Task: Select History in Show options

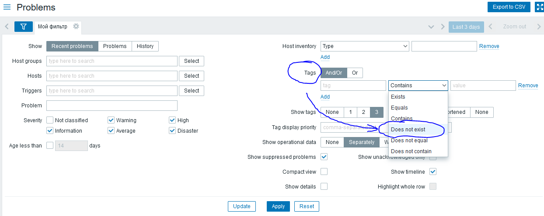Action: tap(145, 46)
